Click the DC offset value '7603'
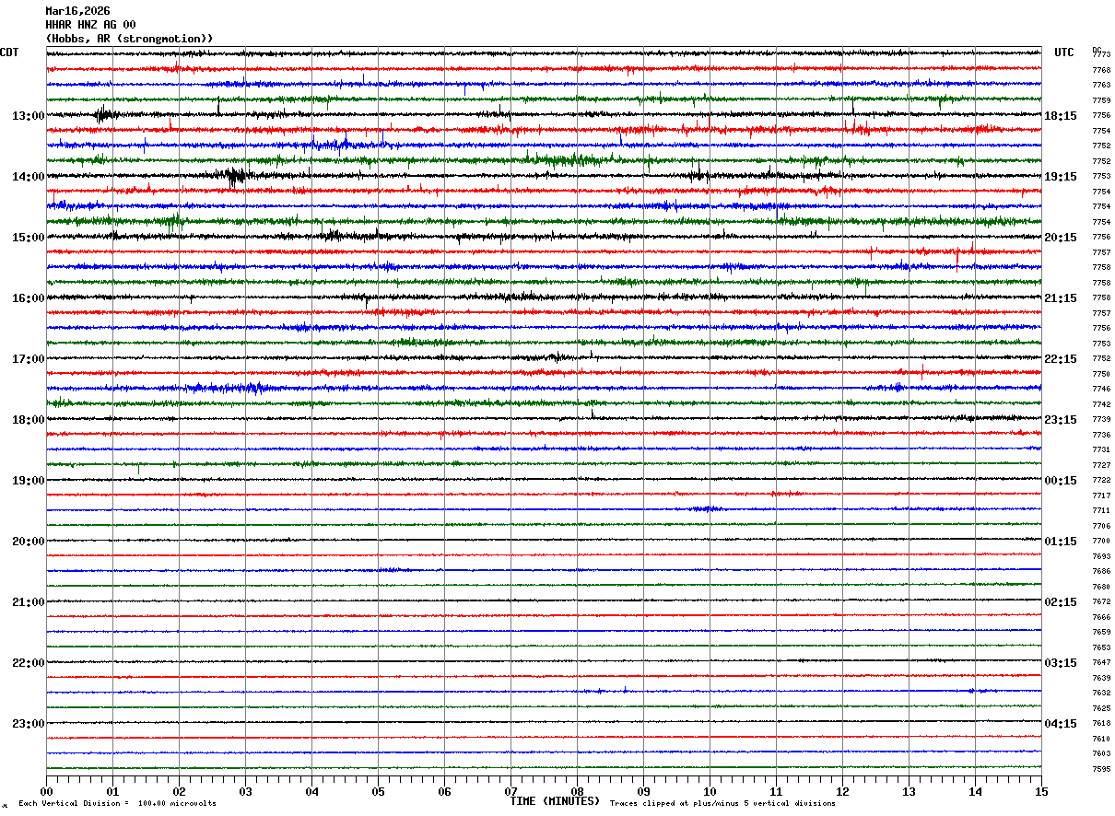The image size is (1115, 816). pyautogui.click(x=1101, y=753)
